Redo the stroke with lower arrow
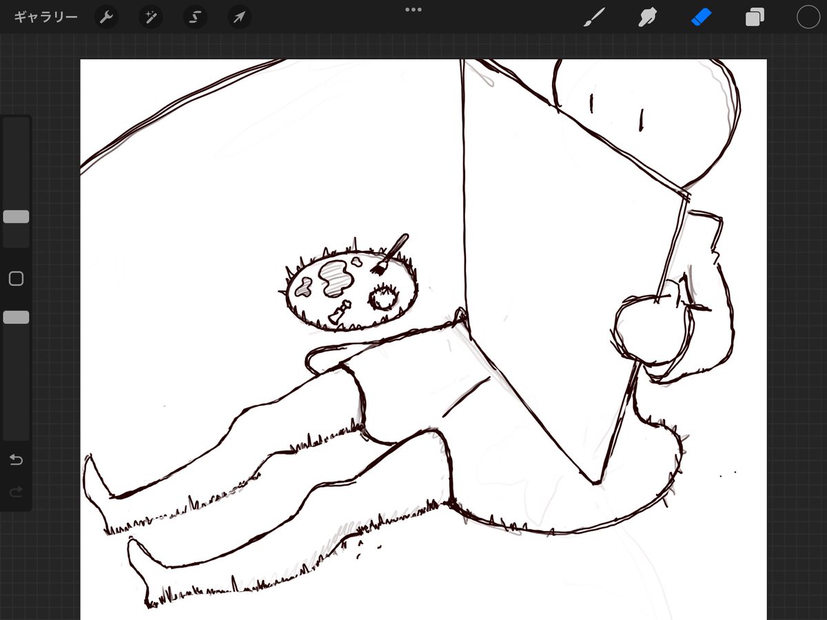The image size is (827, 620). tap(16, 491)
